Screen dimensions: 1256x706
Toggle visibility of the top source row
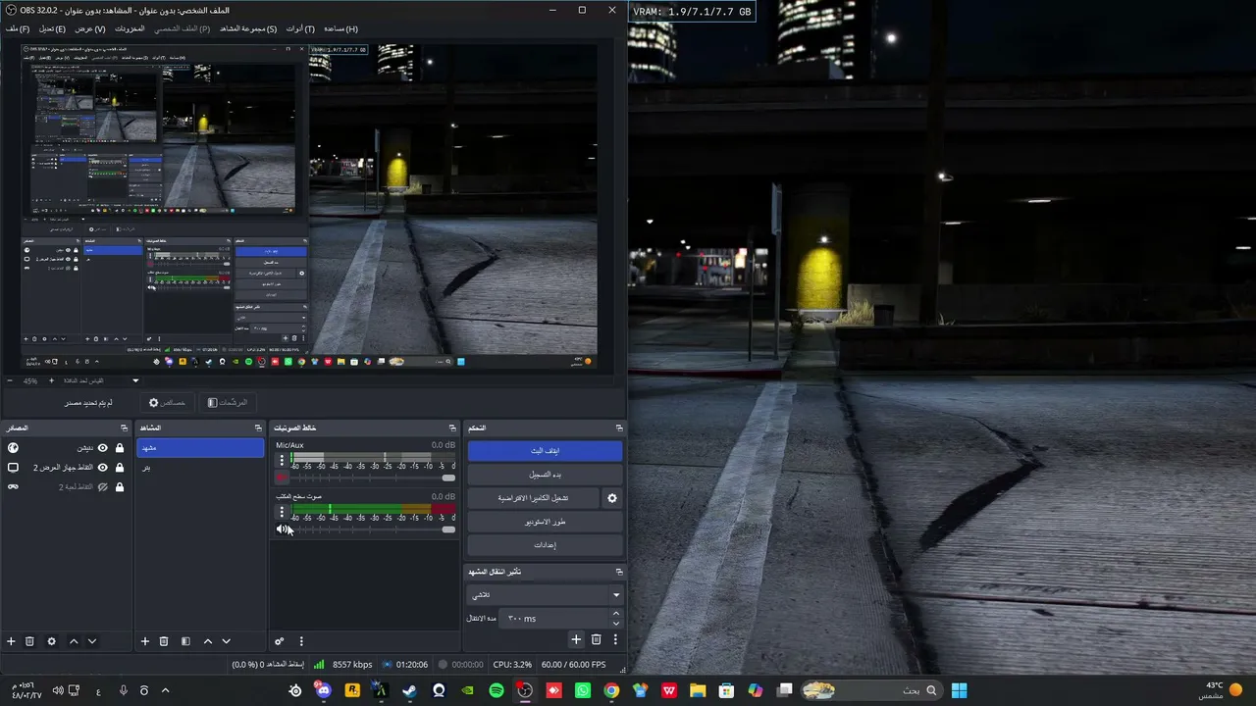click(x=102, y=448)
